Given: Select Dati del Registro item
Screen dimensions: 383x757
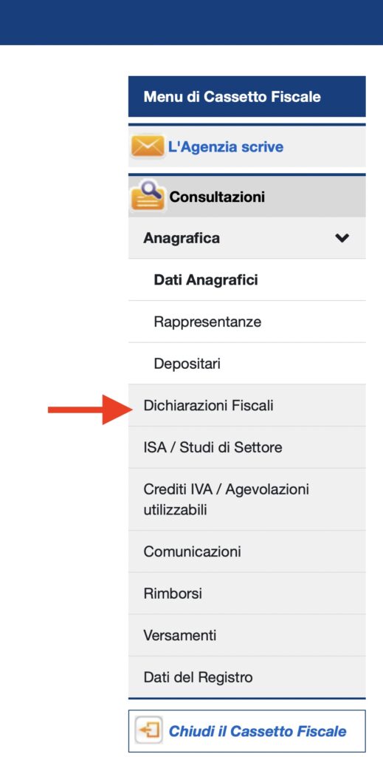Looking at the screenshot, I should (x=247, y=677).
